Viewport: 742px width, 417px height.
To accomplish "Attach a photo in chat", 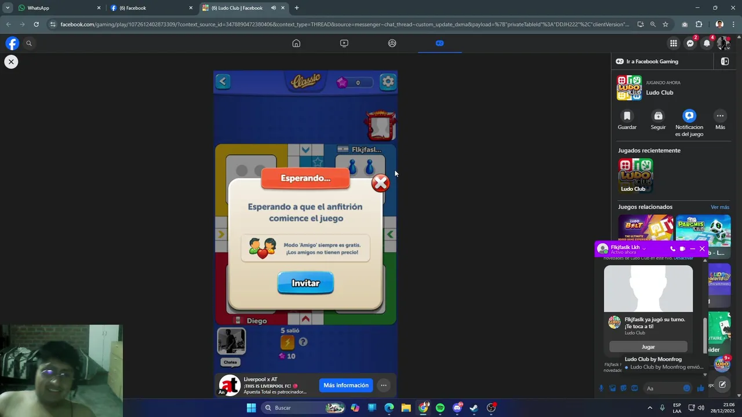I will point(612,388).
